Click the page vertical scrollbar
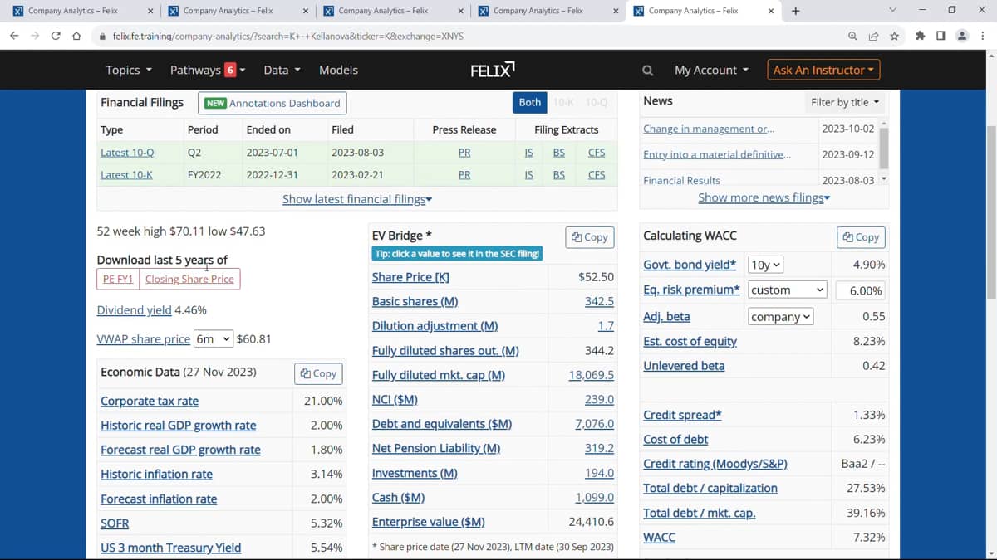This screenshot has width=997, height=560. 991,212
